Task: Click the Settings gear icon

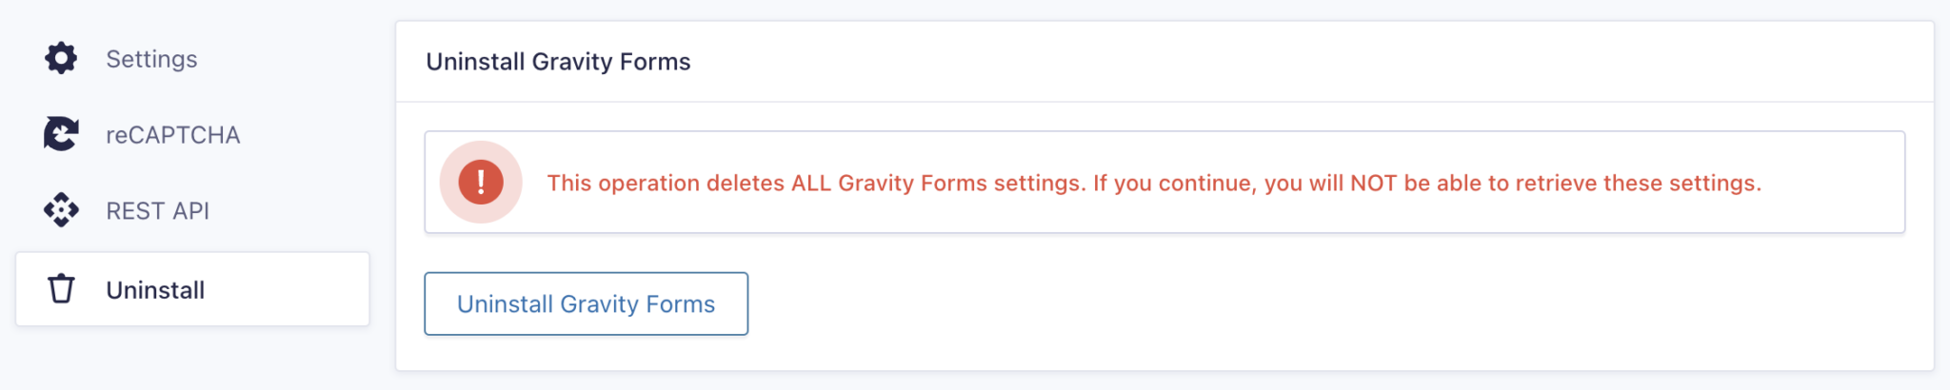Action: [61, 58]
